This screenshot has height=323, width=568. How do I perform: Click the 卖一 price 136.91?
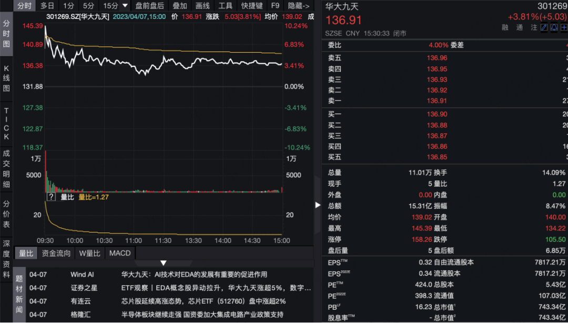(x=437, y=101)
